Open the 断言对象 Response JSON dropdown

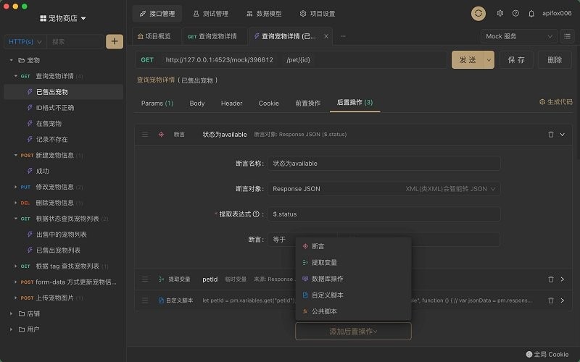click(384, 189)
